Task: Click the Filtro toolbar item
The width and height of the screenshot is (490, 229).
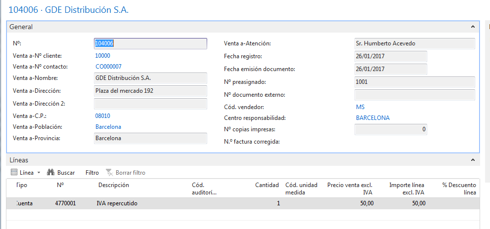Action: pyautogui.click(x=92, y=173)
